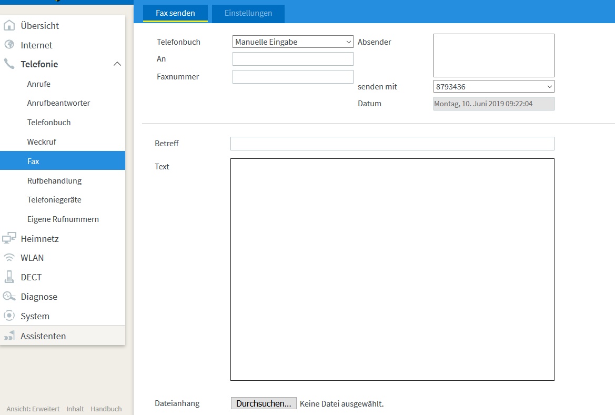
Task: Click the WLAN wifi signal icon
Action: click(9, 257)
